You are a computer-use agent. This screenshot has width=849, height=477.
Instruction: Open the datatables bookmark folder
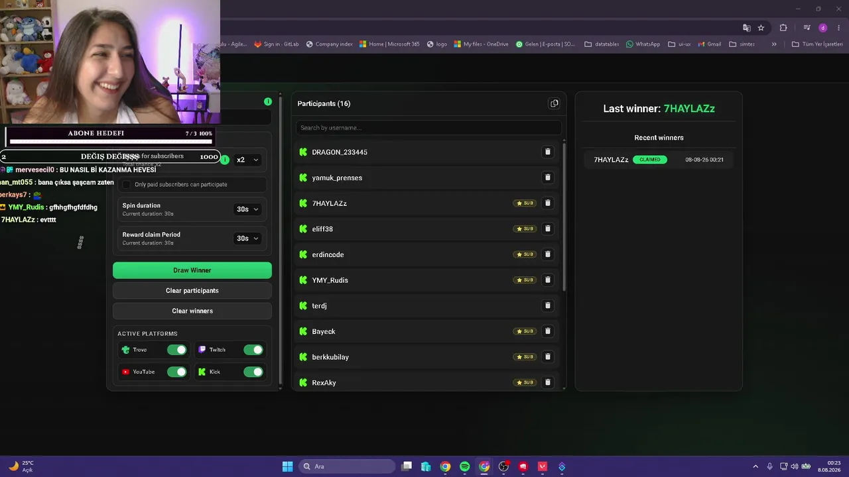[x=602, y=44]
